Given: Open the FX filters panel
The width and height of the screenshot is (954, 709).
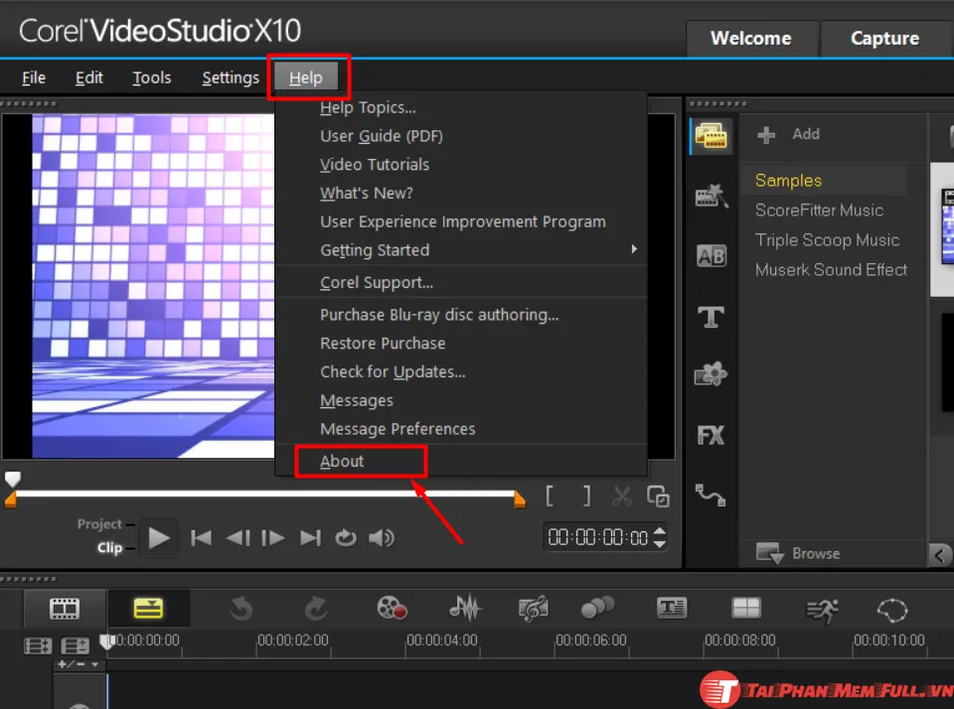Looking at the screenshot, I should [711, 435].
